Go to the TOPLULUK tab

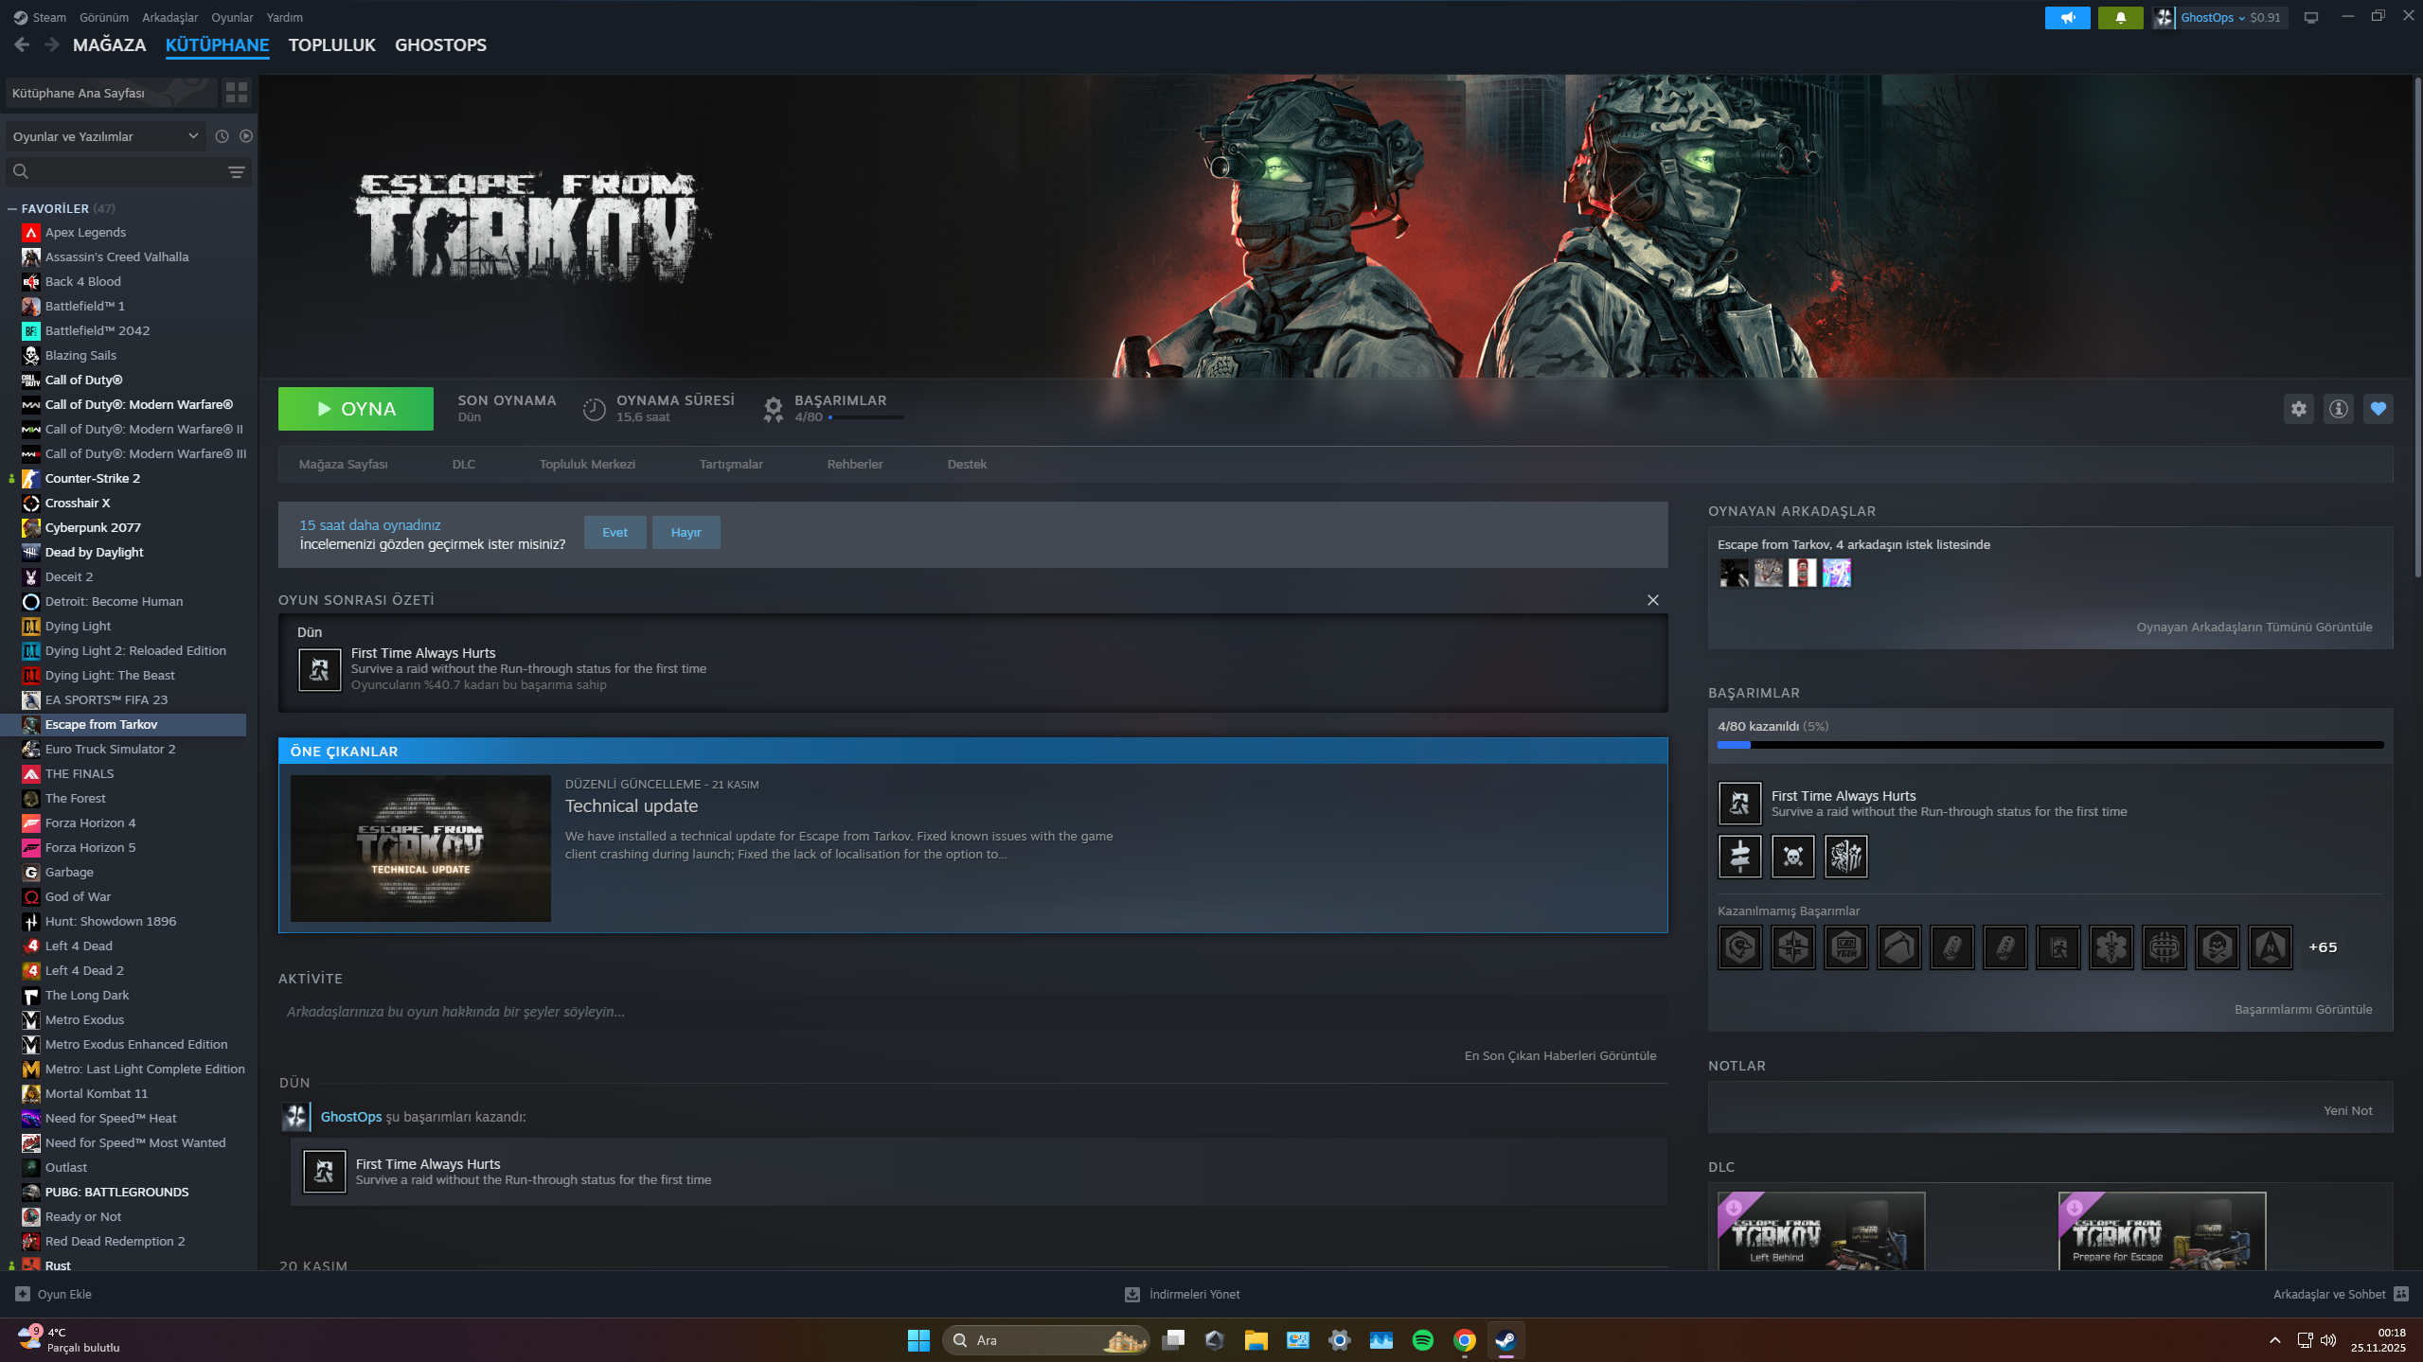(332, 44)
